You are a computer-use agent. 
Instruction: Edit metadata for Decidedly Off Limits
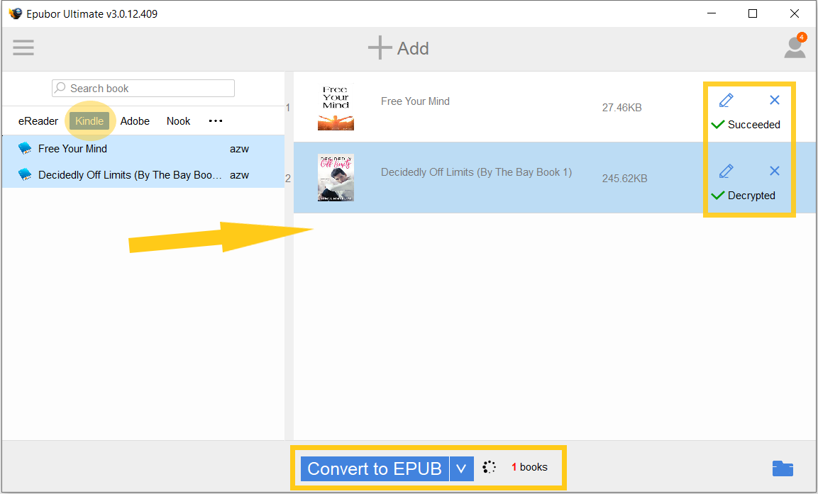pos(726,171)
